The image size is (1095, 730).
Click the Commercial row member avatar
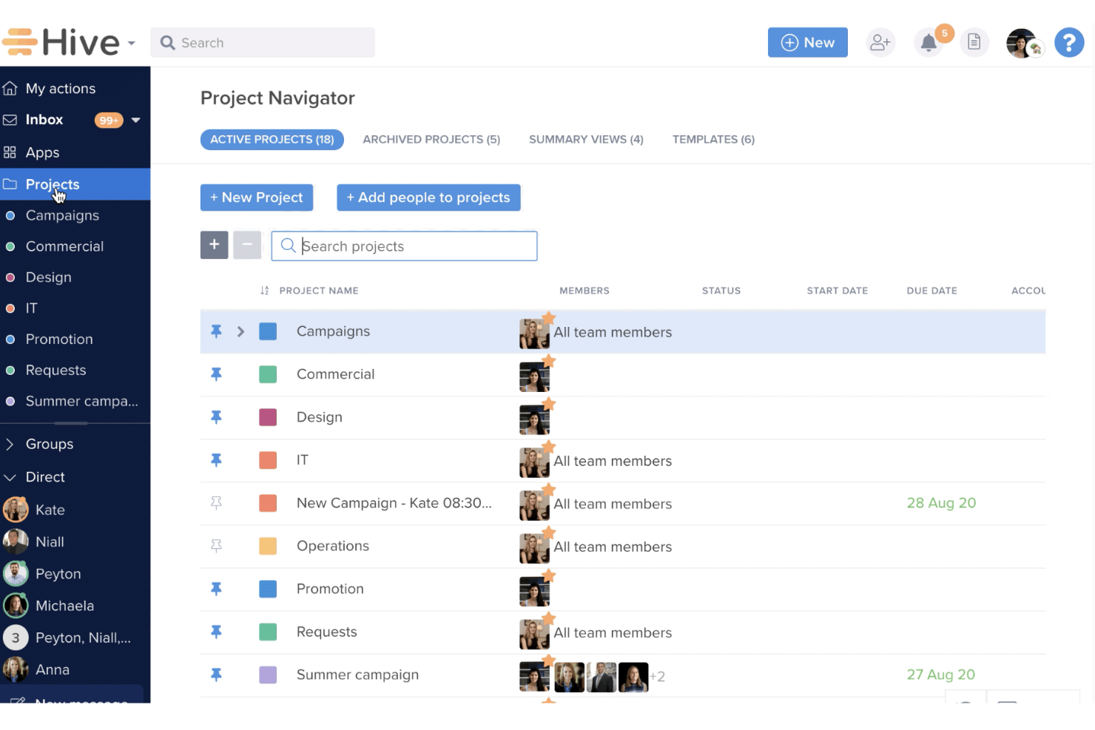(534, 376)
